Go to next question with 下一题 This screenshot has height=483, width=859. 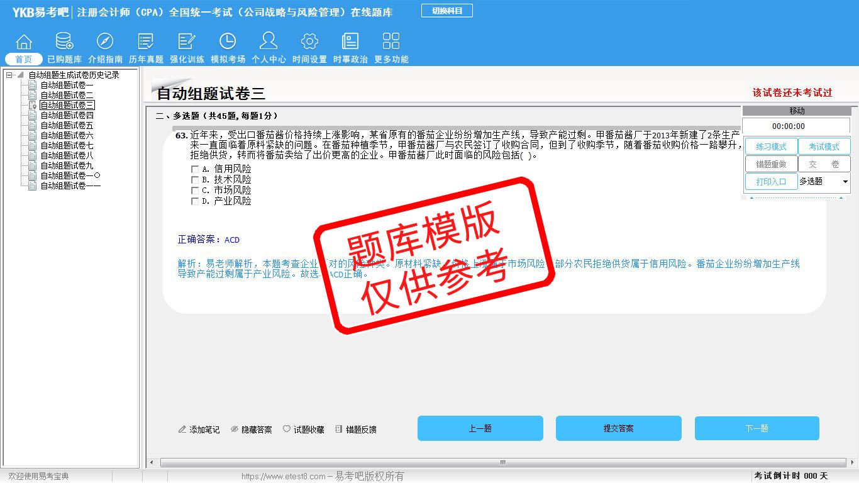coord(756,428)
